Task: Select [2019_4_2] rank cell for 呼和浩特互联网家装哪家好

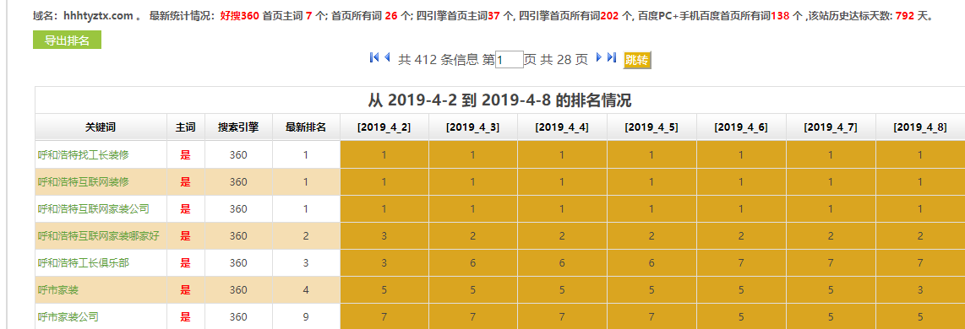Action: click(x=384, y=236)
